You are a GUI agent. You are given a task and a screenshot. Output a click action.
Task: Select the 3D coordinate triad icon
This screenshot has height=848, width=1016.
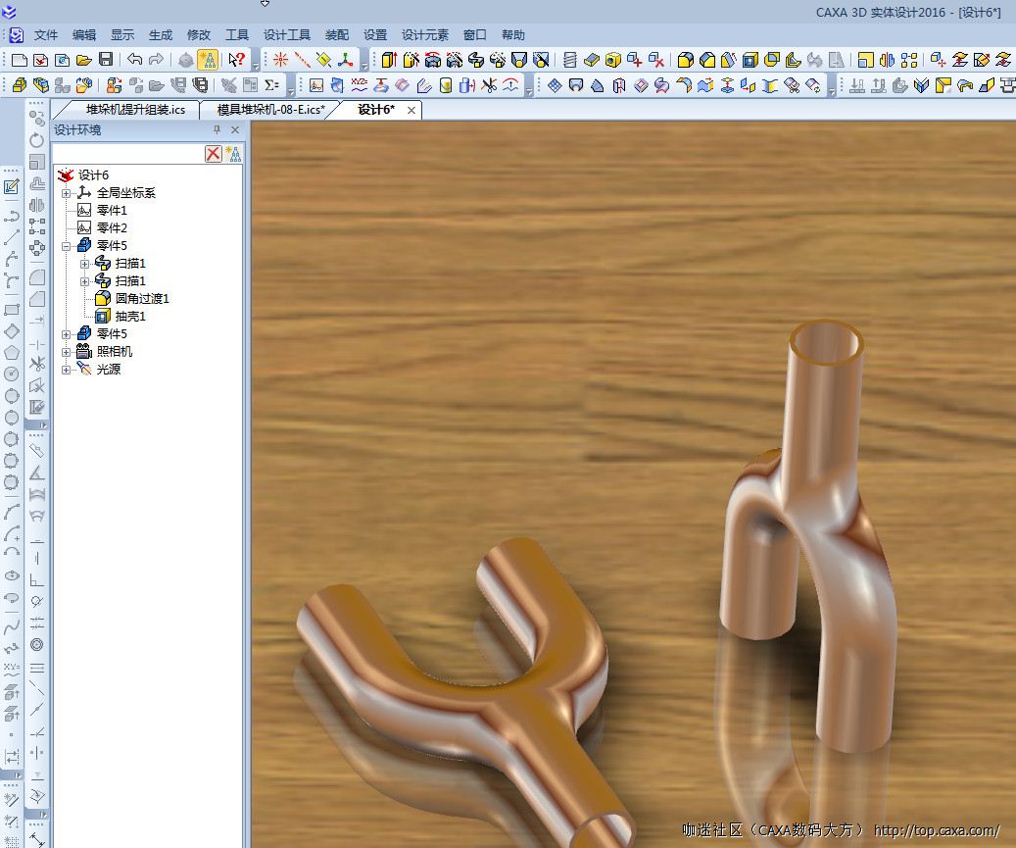[346, 61]
